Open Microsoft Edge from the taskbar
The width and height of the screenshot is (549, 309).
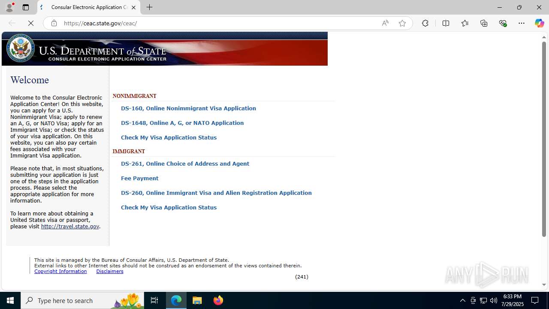tap(176, 300)
